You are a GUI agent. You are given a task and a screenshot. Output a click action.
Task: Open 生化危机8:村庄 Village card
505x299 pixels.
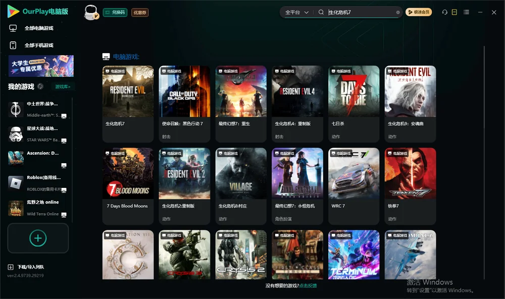(x=241, y=186)
